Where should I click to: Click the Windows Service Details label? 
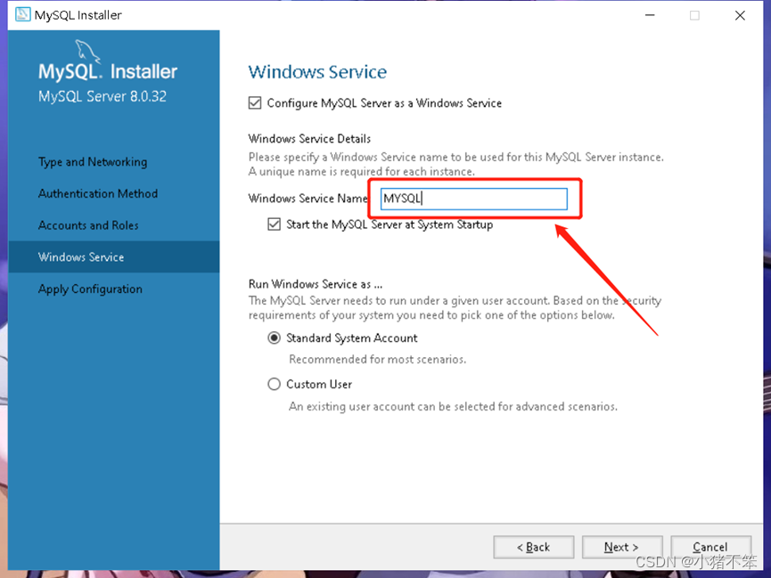click(309, 139)
